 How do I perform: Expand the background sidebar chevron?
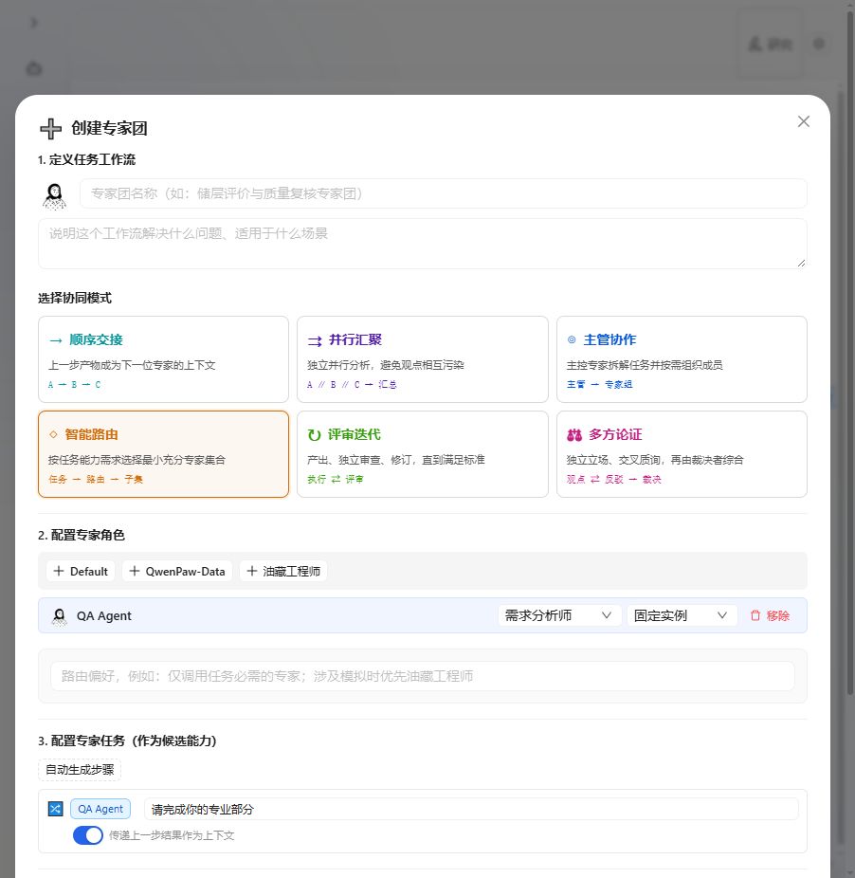(x=34, y=23)
